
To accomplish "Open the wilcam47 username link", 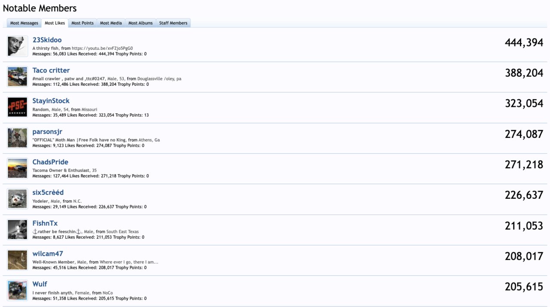I will tap(48, 254).
